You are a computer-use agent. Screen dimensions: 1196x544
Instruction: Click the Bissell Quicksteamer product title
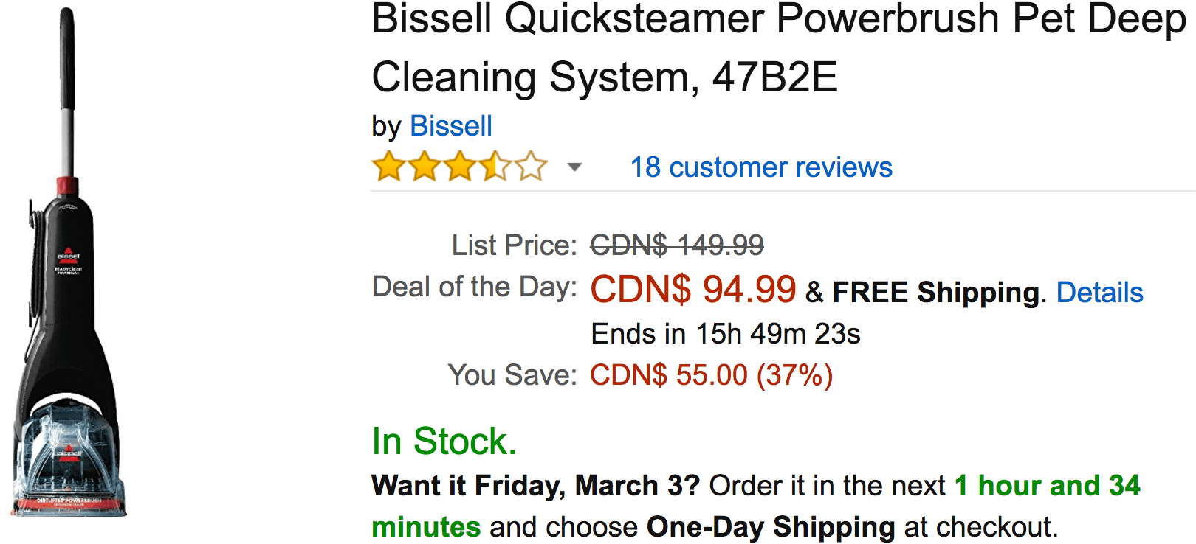click(x=778, y=49)
